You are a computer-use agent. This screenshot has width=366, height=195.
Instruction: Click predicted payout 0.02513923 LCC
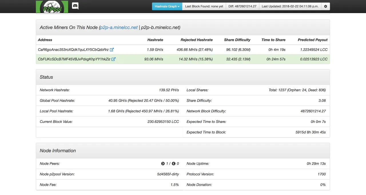tap(314, 59)
